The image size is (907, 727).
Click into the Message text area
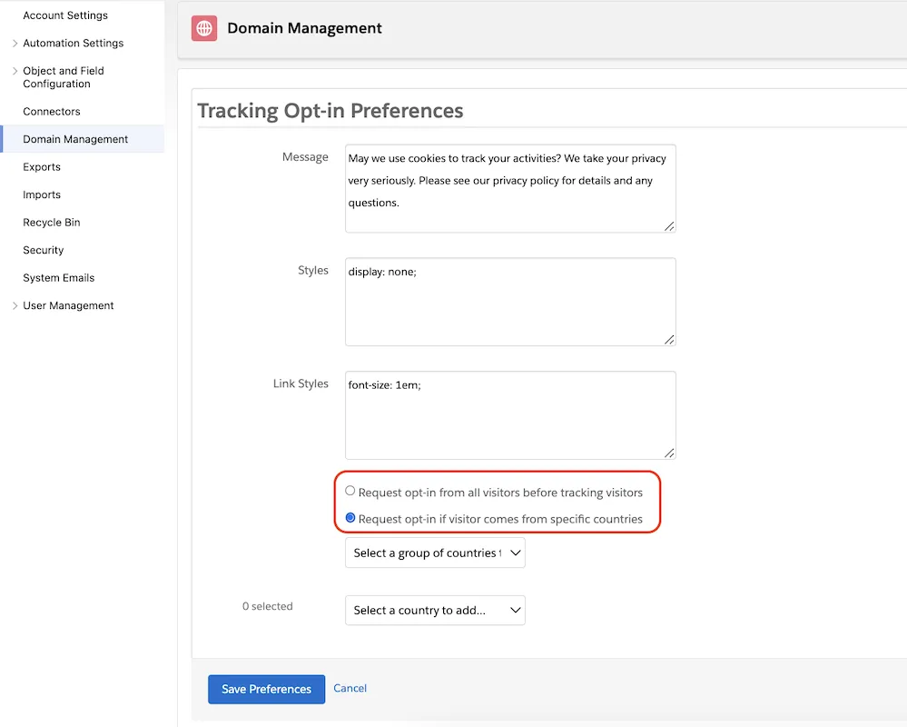(510, 189)
